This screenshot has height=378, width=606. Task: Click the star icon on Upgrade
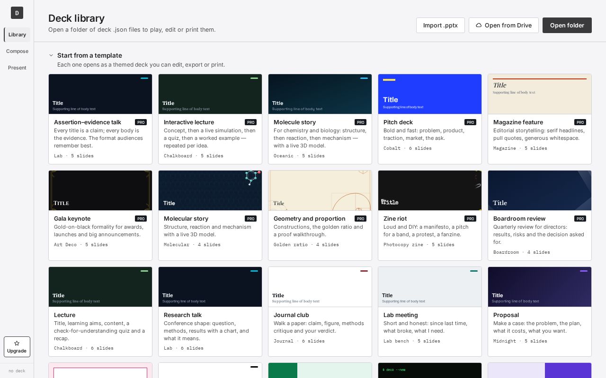click(x=17, y=343)
